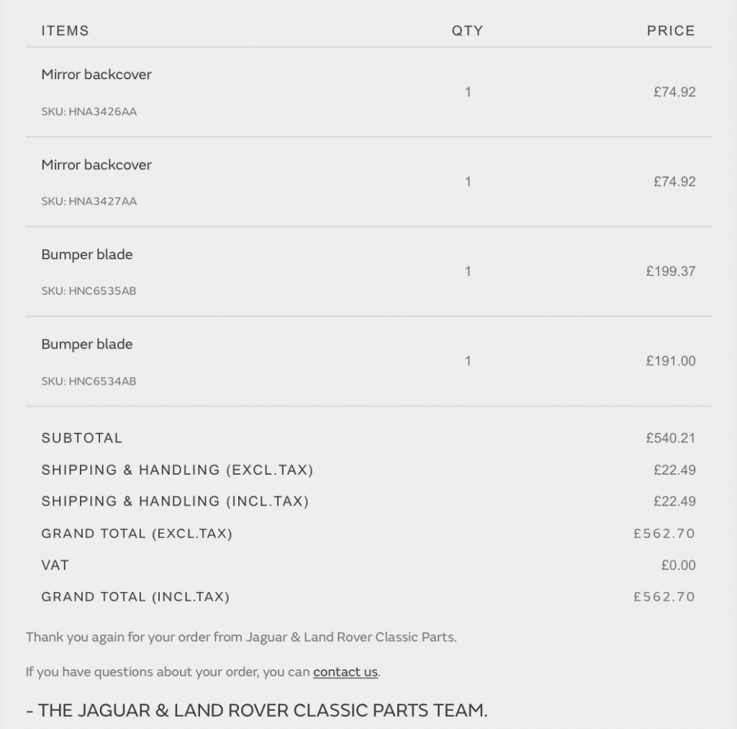Click SKU HNA3426AA text
This screenshot has width=737, height=729.
point(89,112)
